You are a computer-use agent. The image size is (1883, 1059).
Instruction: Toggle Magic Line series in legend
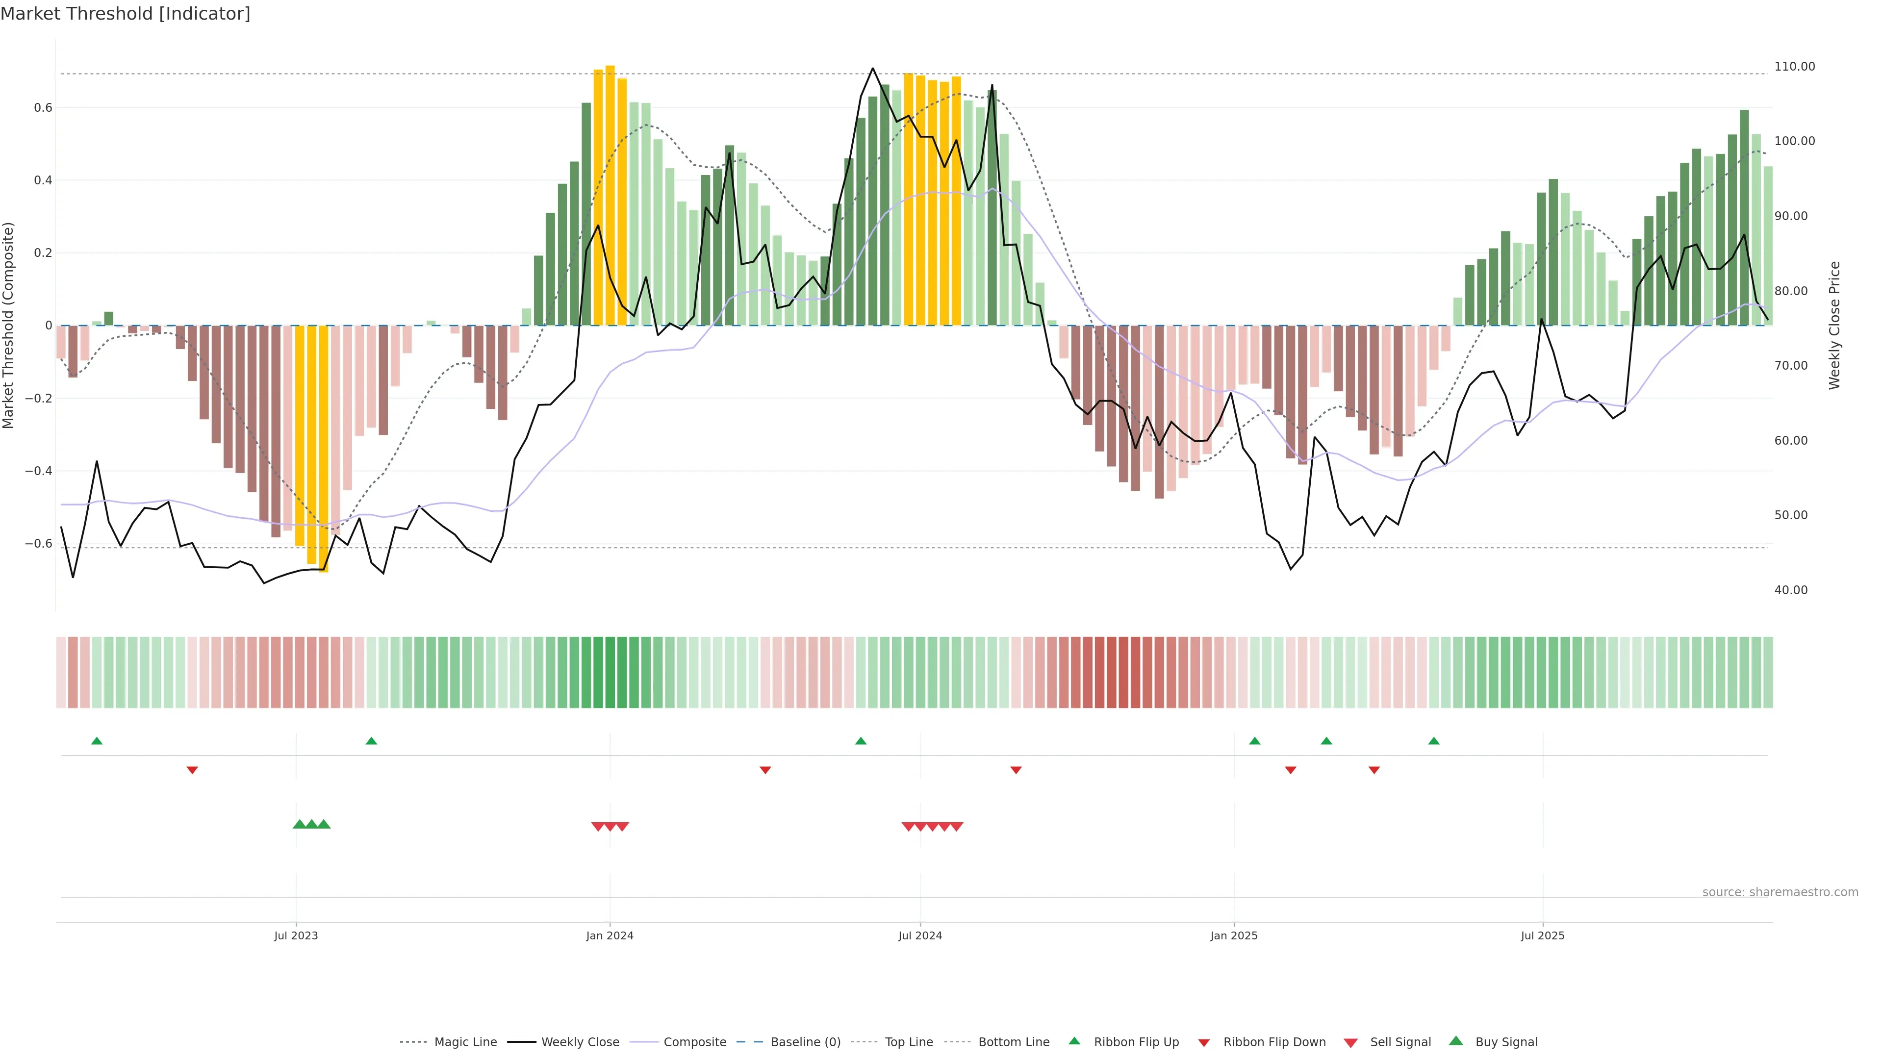tap(465, 1042)
